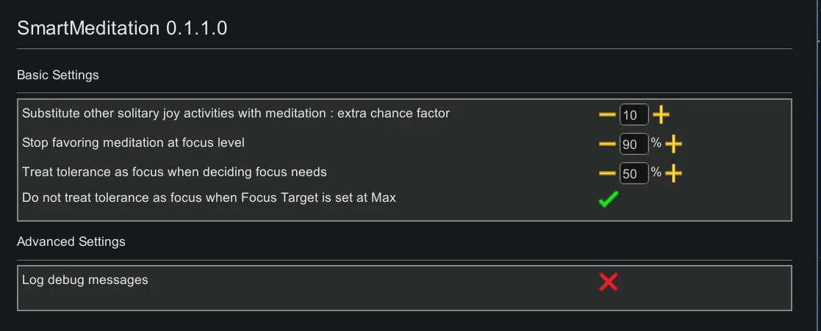Viewport: 821px width, 331px height.
Task: Click 'Treat tolerance as focus' setting label
Action: tap(174, 172)
